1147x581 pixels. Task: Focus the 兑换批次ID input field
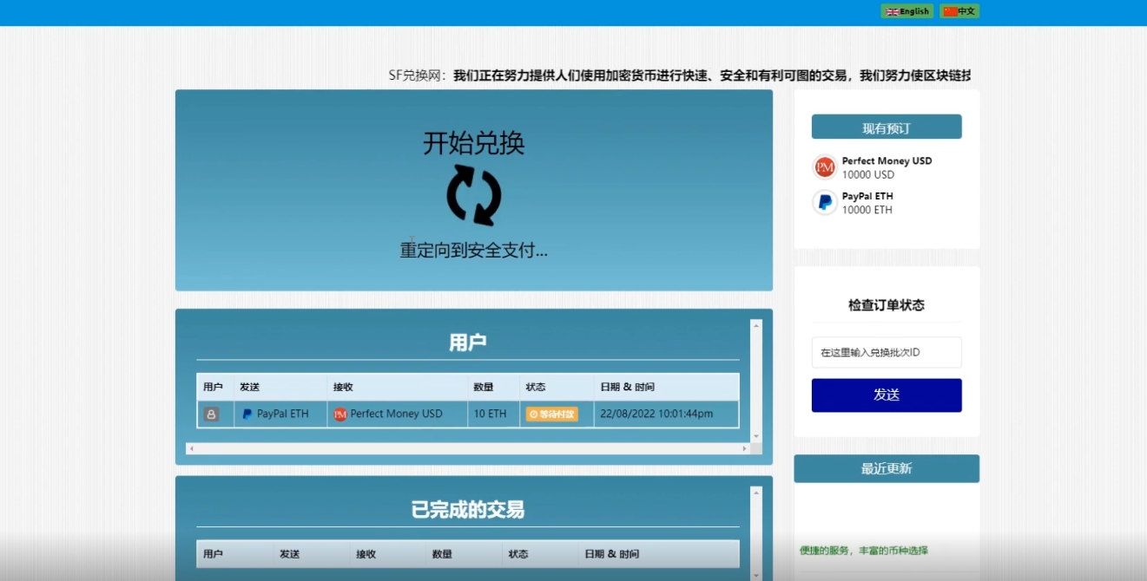[886, 353]
